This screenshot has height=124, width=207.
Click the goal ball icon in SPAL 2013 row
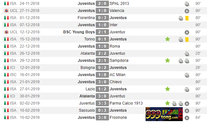pyautogui.click(x=187, y=4)
